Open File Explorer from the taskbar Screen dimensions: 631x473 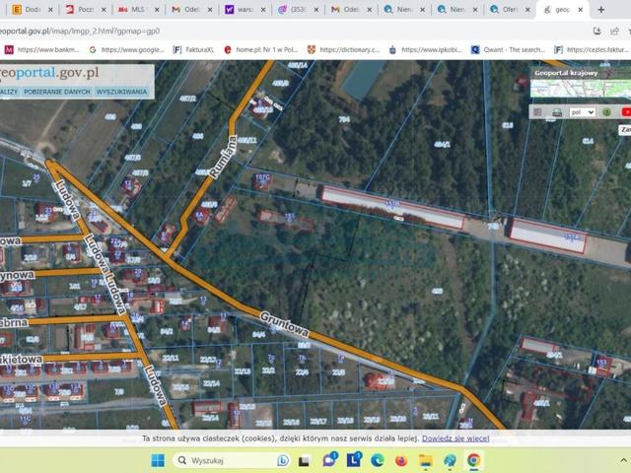[426, 460]
